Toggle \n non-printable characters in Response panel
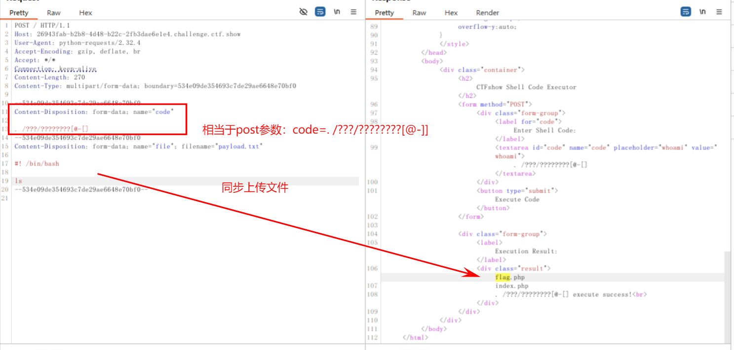The height and width of the screenshot is (350, 734). [x=702, y=12]
